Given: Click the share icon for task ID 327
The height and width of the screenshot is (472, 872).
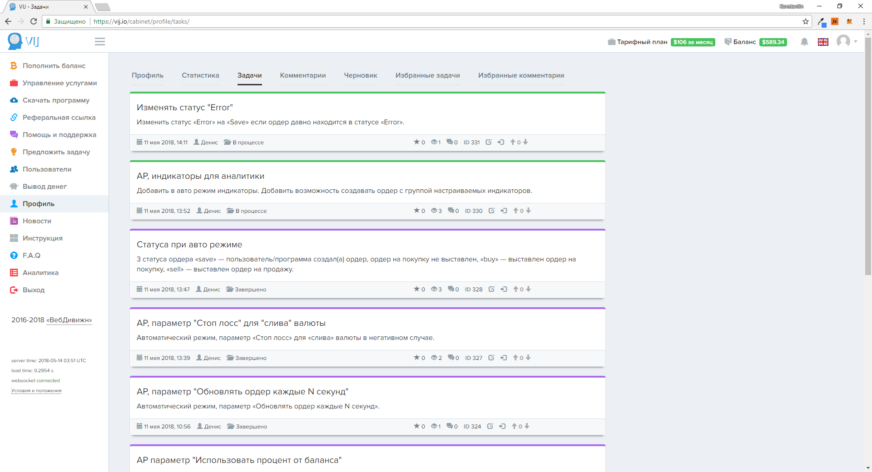Looking at the screenshot, I should (x=504, y=358).
